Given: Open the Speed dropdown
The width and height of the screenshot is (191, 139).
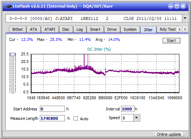Looking at the screenshot, I should click(x=137, y=118).
